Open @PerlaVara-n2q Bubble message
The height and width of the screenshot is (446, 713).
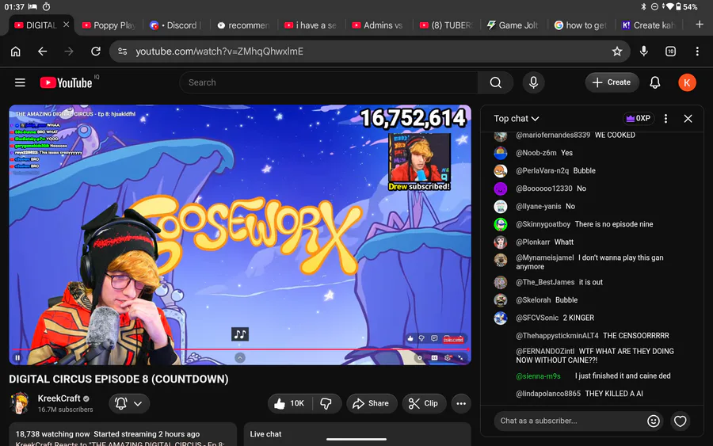[x=591, y=170]
